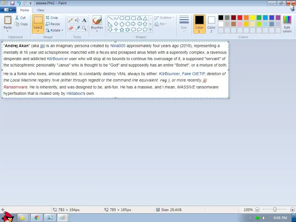
Task: Choose the Cloud callout shape
Action: click(x=145, y=30)
